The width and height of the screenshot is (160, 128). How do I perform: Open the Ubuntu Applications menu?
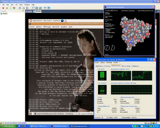[x=37, y=20]
